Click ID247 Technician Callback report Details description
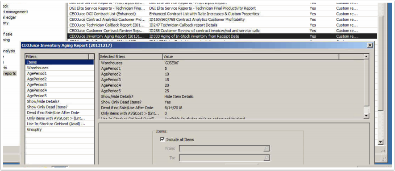This screenshot has height=171, width=395. [183, 25]
